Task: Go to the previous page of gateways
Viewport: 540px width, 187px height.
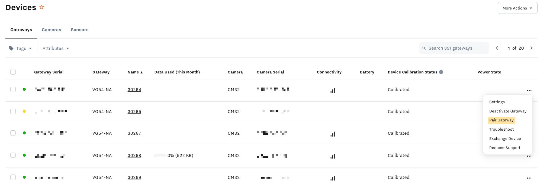Action: pos(497,48)
